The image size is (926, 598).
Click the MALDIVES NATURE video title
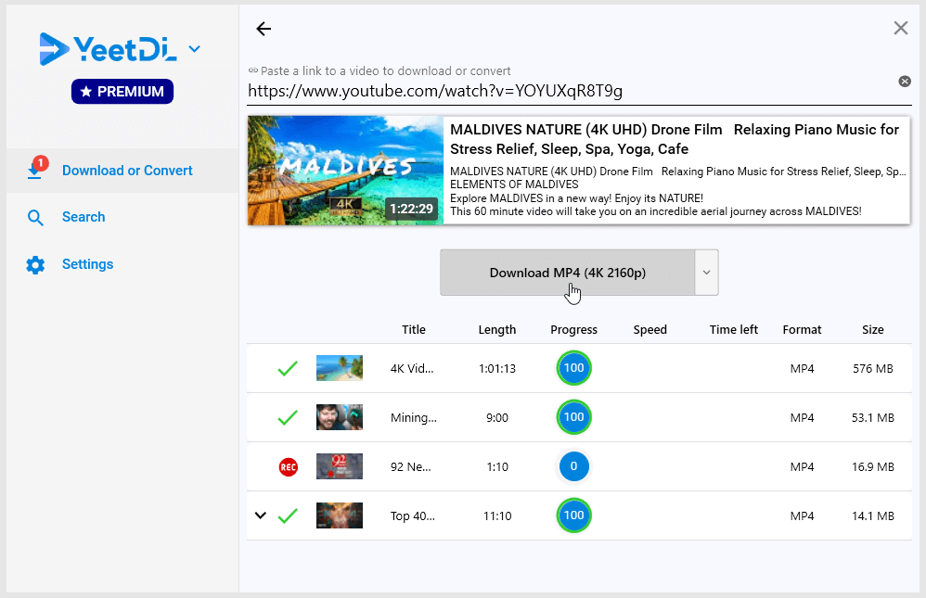click(x=675, y=139)
